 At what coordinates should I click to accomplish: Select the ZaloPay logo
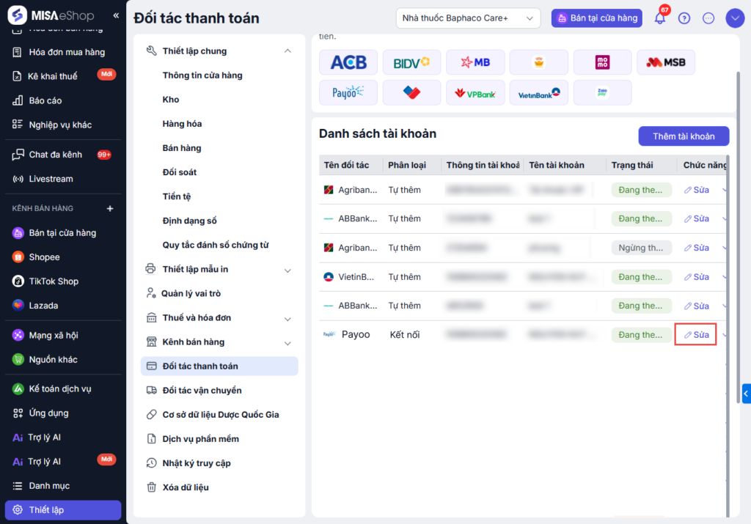tap(602, 92)
